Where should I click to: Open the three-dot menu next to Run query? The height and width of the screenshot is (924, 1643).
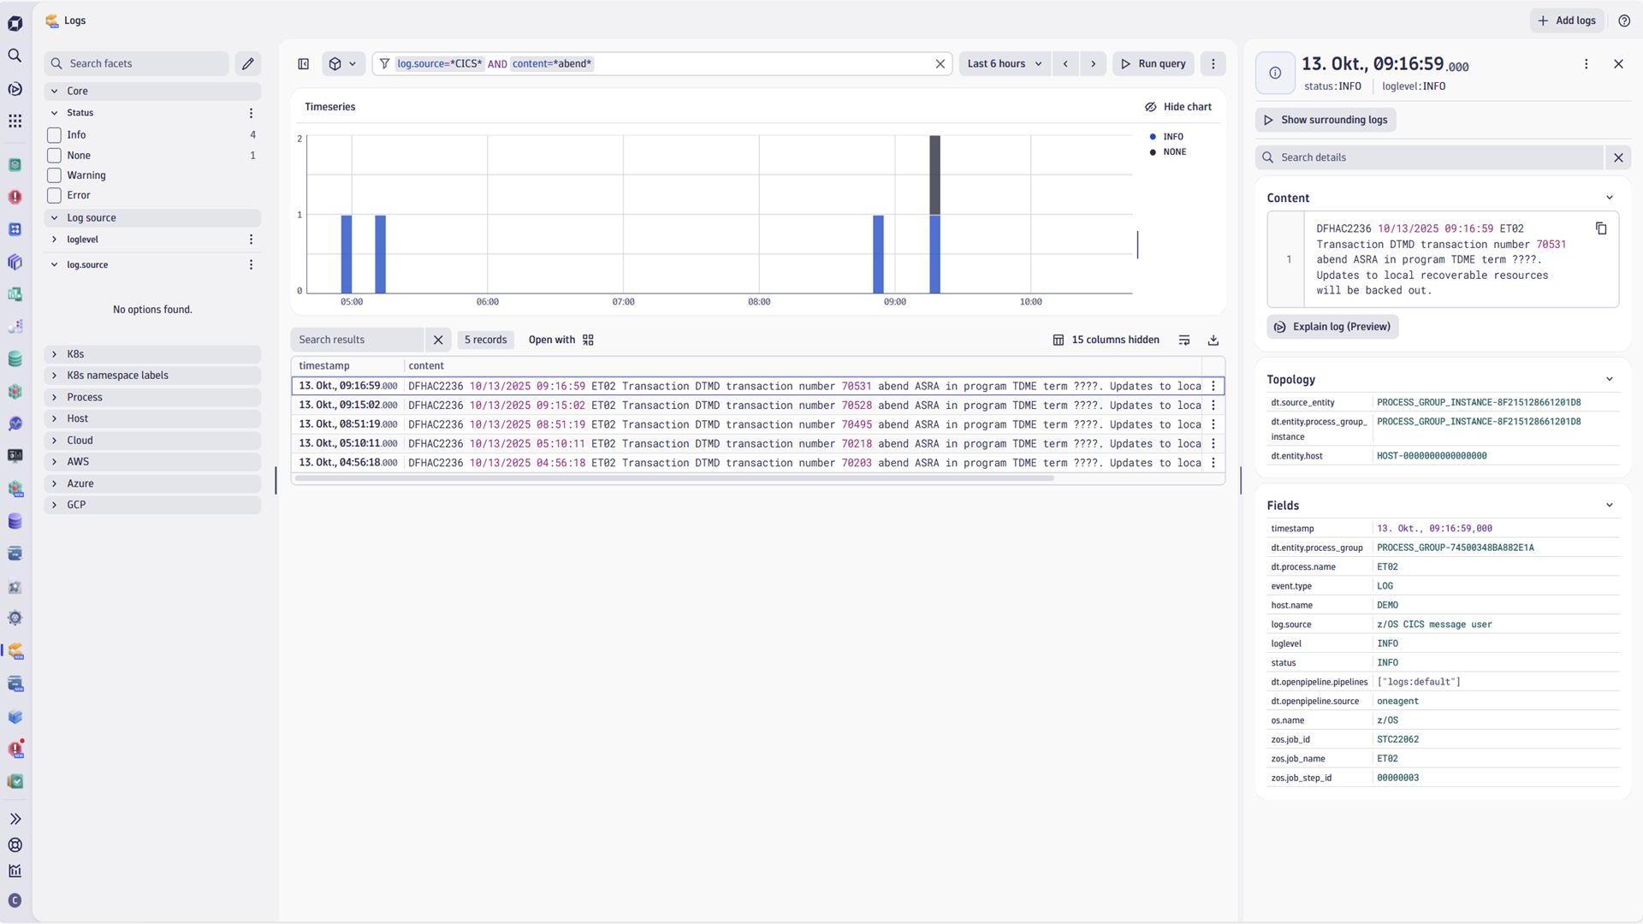[x=1213, y=63]
